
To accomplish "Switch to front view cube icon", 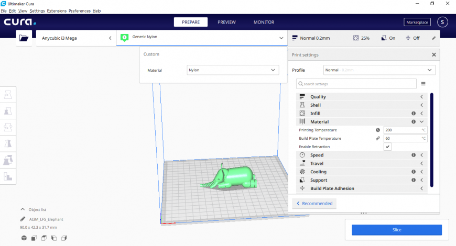I will (34, 238).
